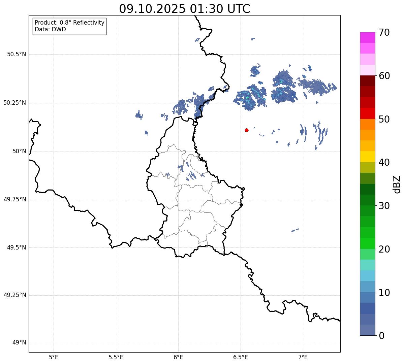Screen dimensions: 405x364
Task: Click the red station marker dot
Action: coord(247,130)
